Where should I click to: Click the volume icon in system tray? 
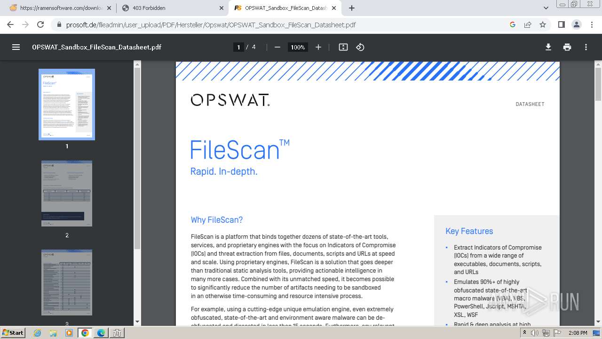[535, 333]
